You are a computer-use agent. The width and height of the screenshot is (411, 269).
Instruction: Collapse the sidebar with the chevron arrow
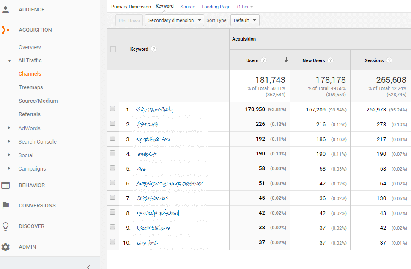pyautogui.click(x=89, y=266)
